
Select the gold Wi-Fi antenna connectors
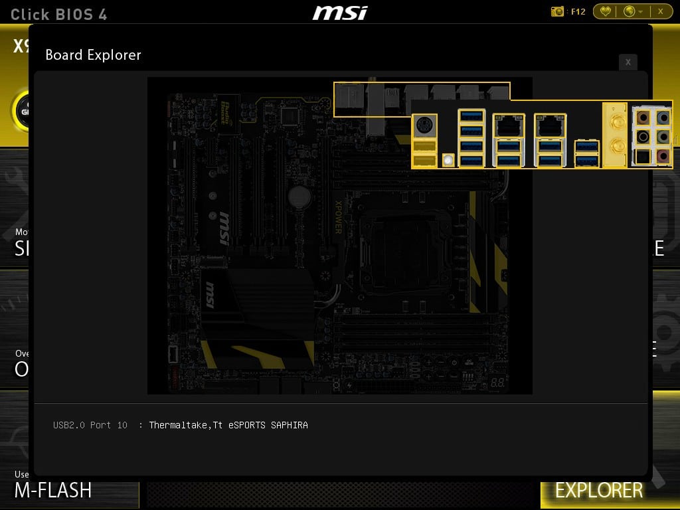coord(617,134)
